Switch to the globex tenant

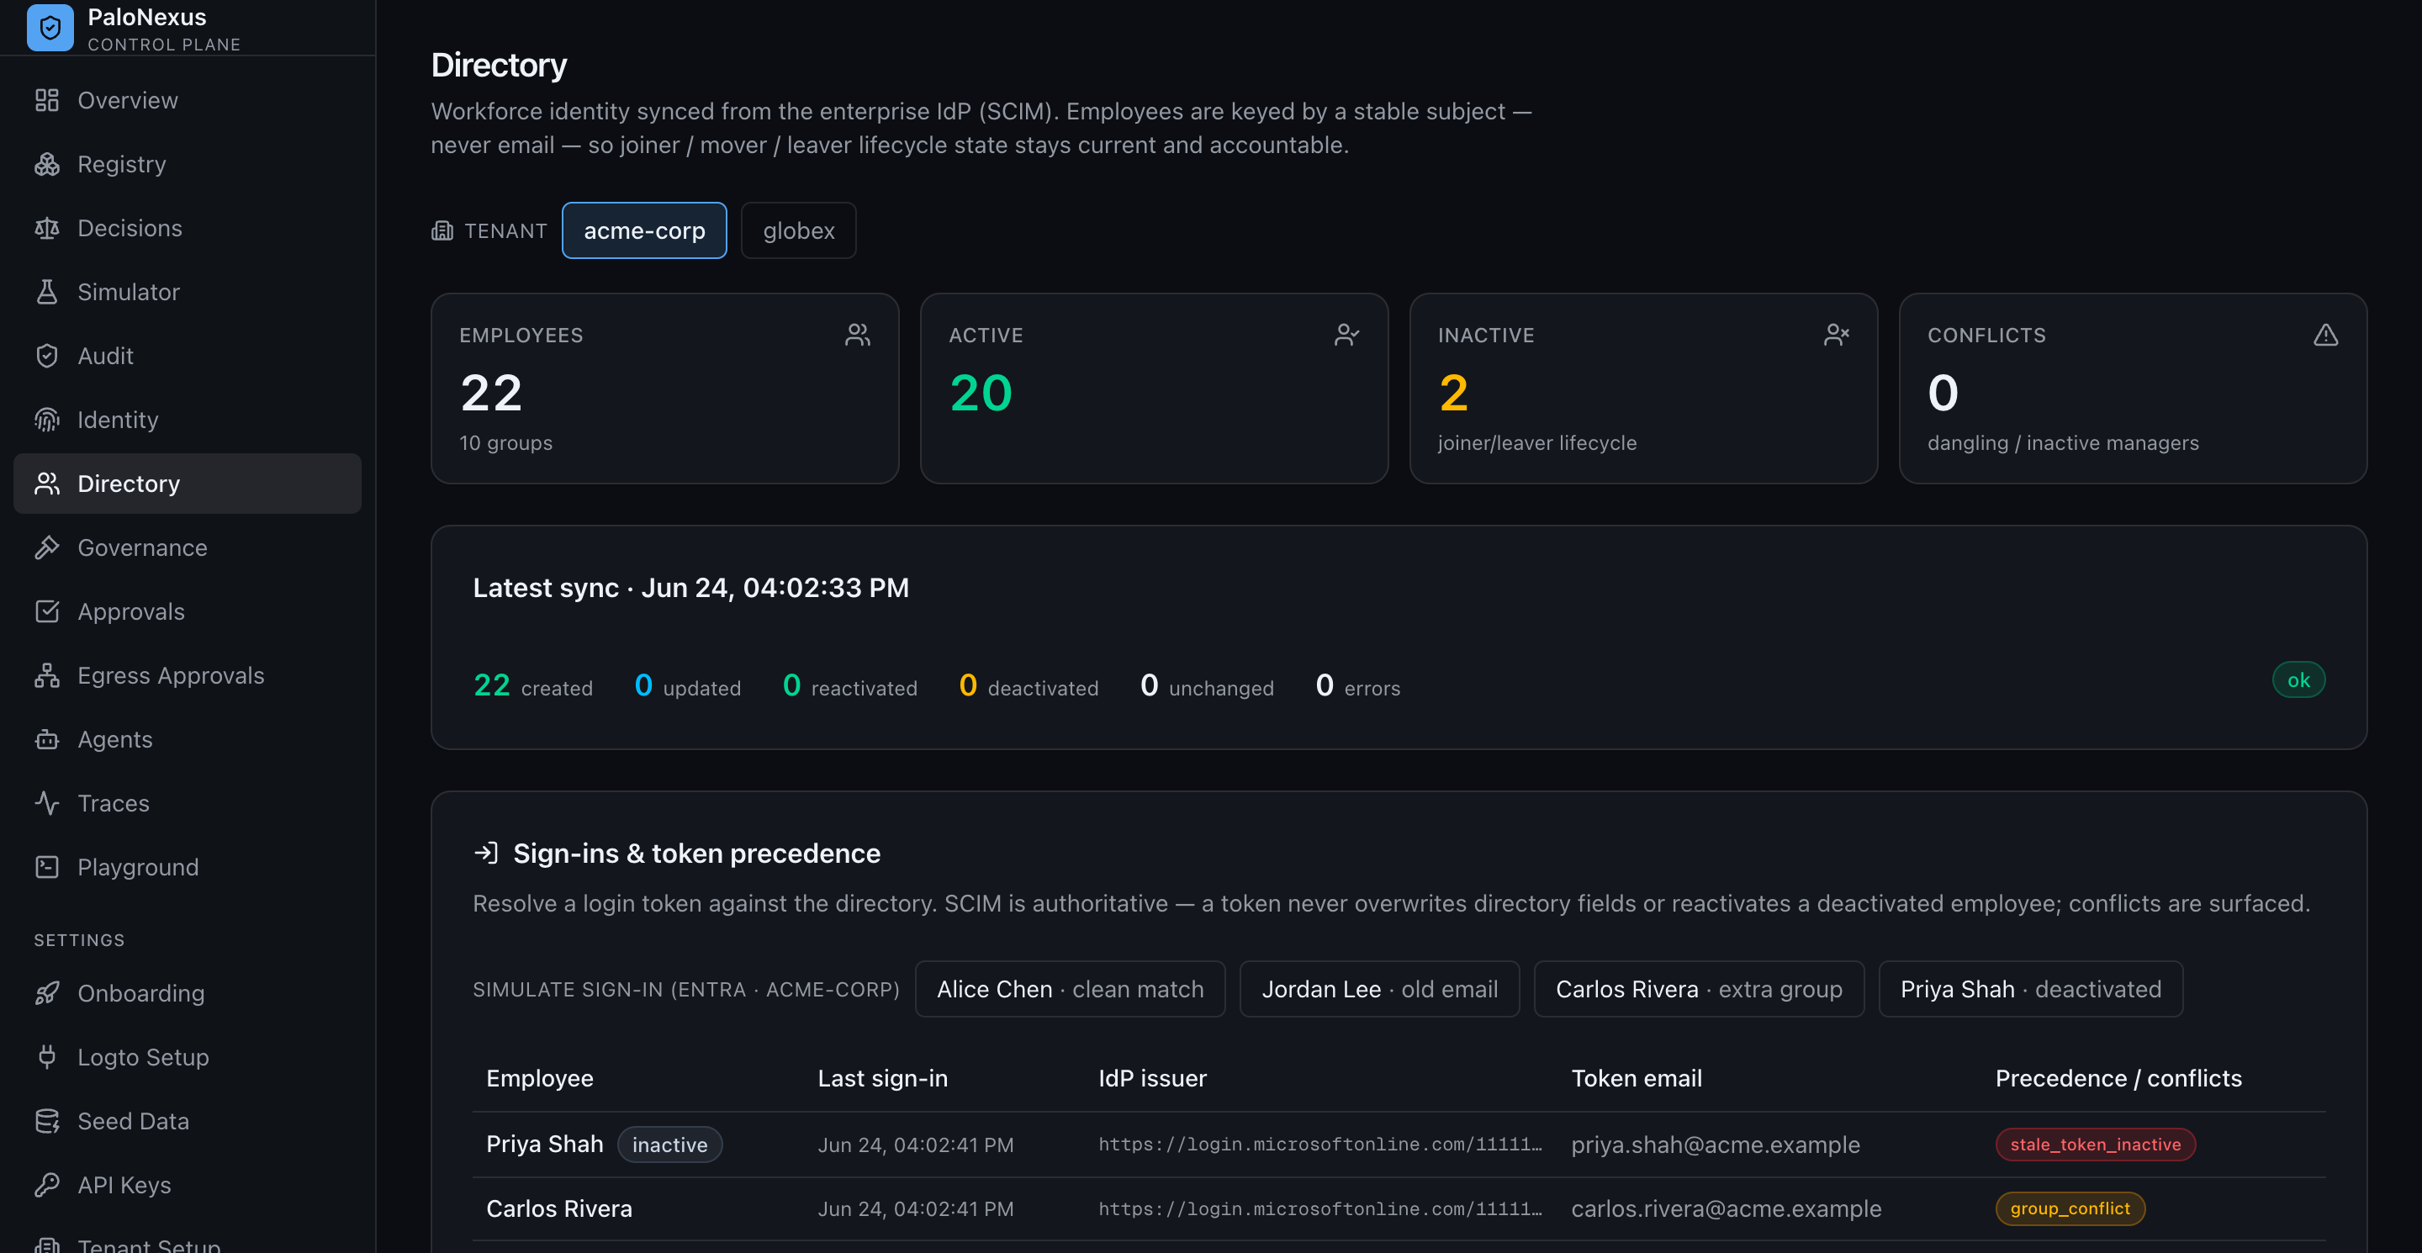click(798, 231)
